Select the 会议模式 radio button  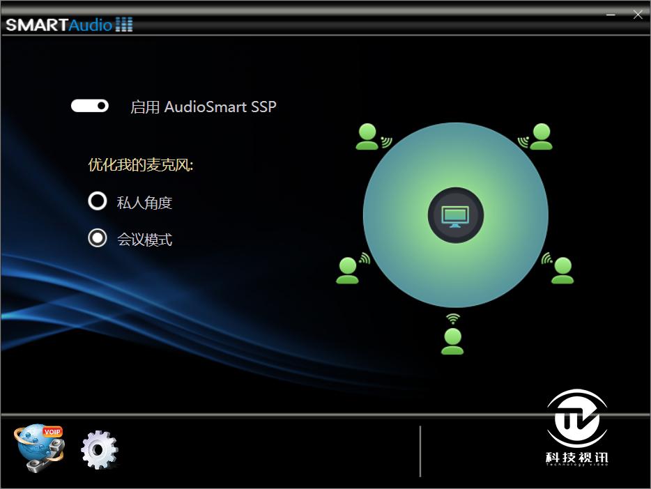point(98,238)
